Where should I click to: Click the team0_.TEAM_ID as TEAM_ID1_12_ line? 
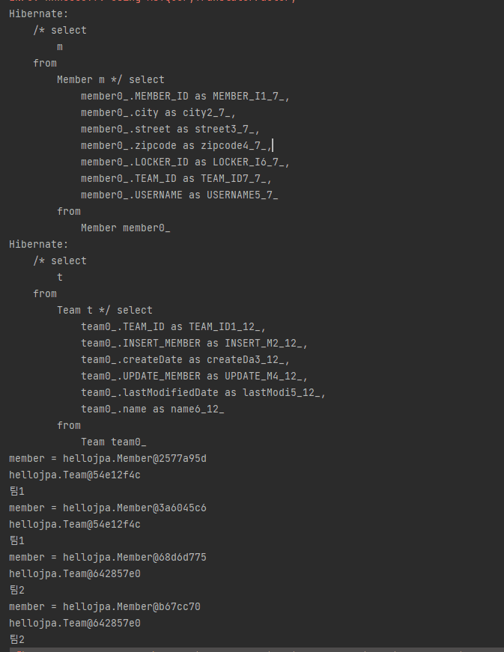pos(174,327)
